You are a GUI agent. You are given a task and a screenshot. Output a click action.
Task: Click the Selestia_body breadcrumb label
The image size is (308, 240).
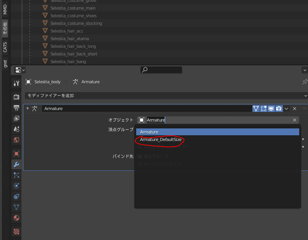[47, 82]
